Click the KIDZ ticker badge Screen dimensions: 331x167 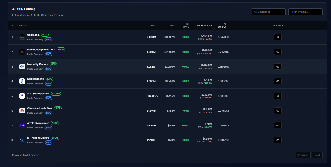[x=58, y=108]
